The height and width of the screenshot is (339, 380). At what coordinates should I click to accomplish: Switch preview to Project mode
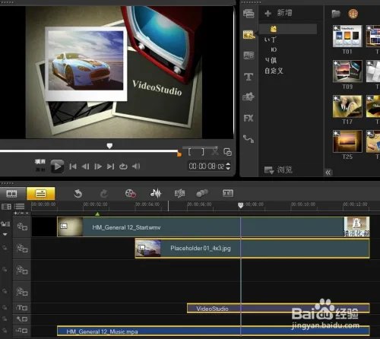40,161
